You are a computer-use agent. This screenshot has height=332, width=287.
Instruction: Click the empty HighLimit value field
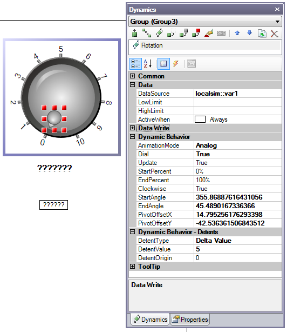(x=237, y=111)
